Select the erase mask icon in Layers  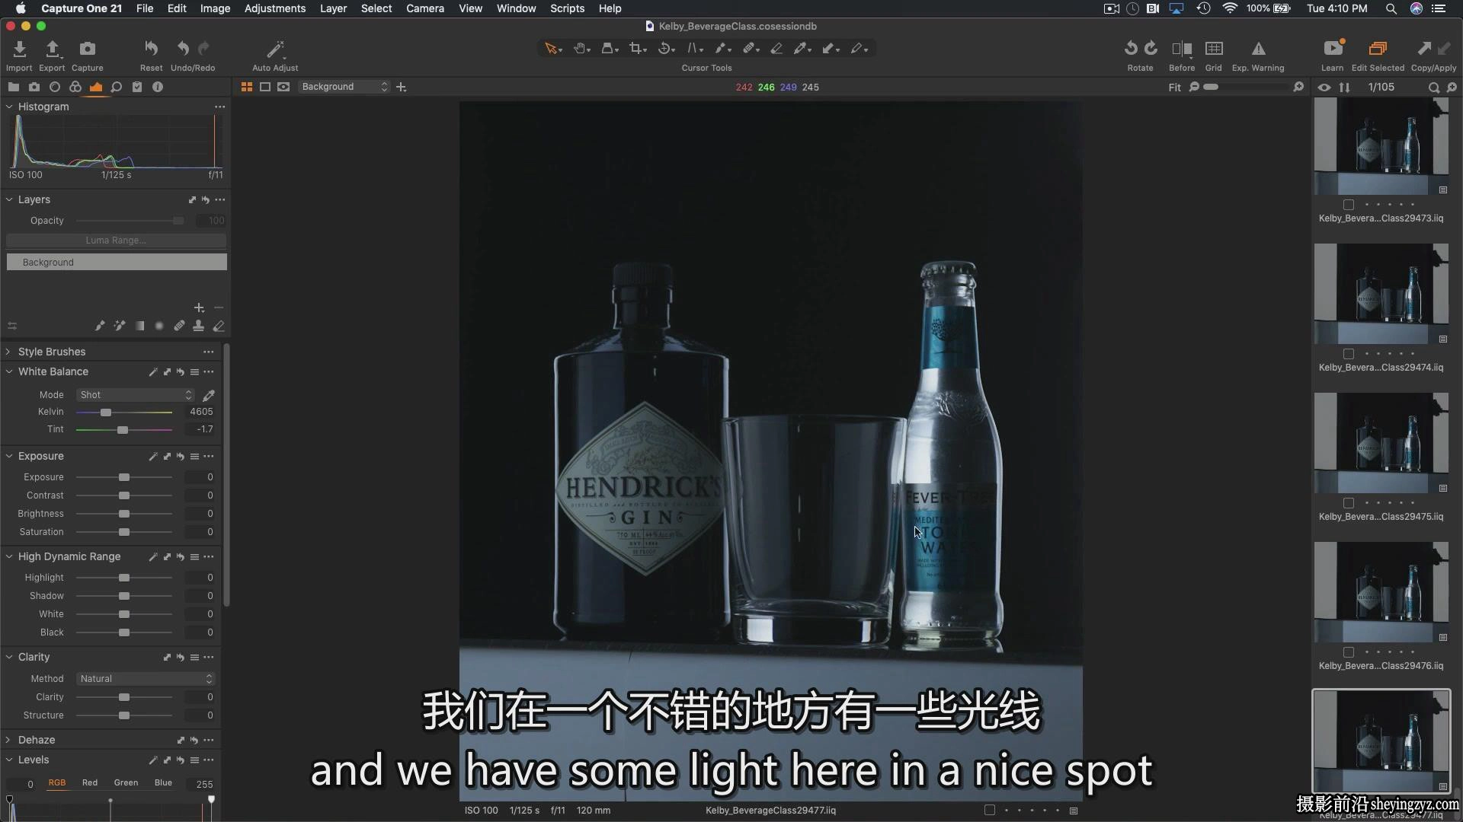point(219,326)
